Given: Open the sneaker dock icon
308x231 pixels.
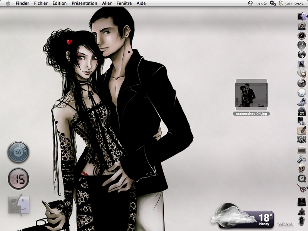Looking at the screenshot, I should [301, 102].
